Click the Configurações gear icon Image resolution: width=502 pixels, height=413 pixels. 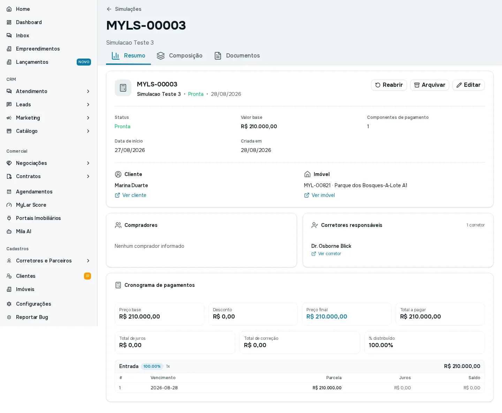[9, 304]
